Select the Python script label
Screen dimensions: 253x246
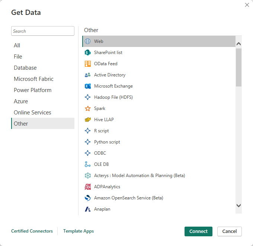(107, 142)
